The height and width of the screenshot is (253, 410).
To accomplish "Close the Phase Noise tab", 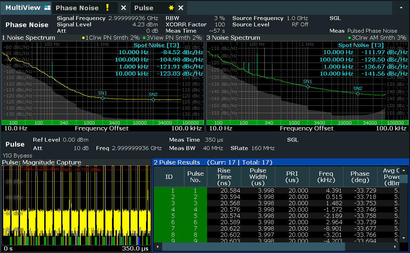I will 123,8.
